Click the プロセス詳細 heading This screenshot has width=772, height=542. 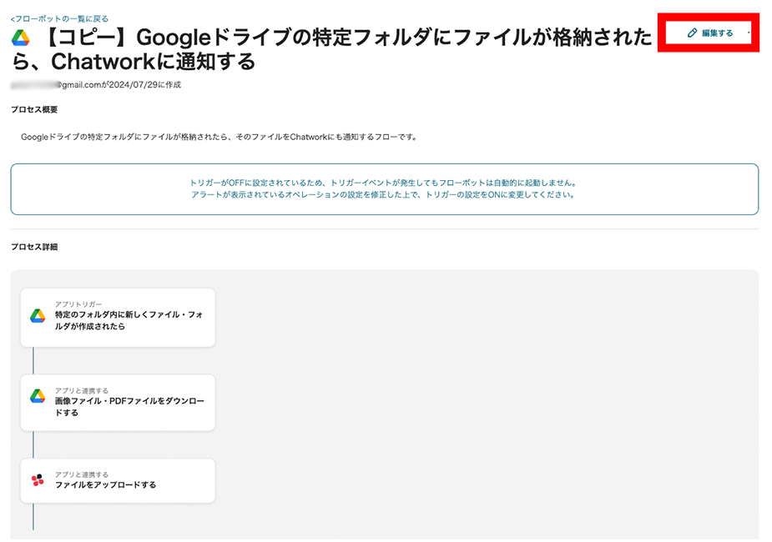(x=33, y=248)
